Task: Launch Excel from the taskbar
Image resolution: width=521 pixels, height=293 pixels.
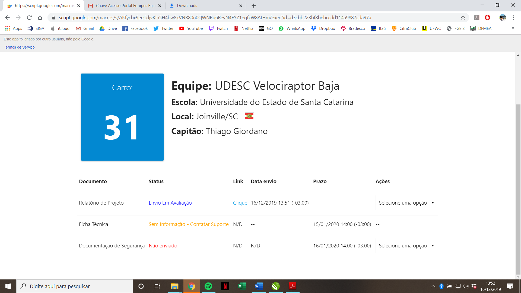Action: (x=242, y=286)
